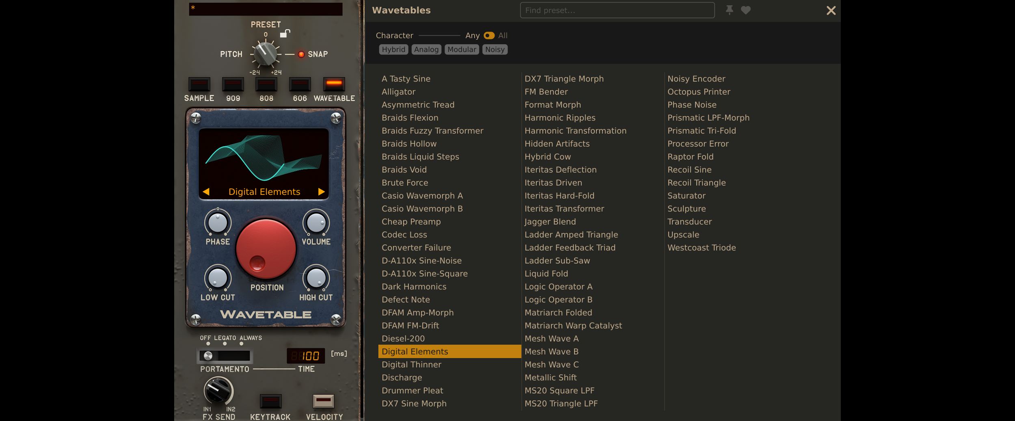The image size is (1015, 421).
Task: Select next wavetable with the right arrow
Action: tap(322, 192)
